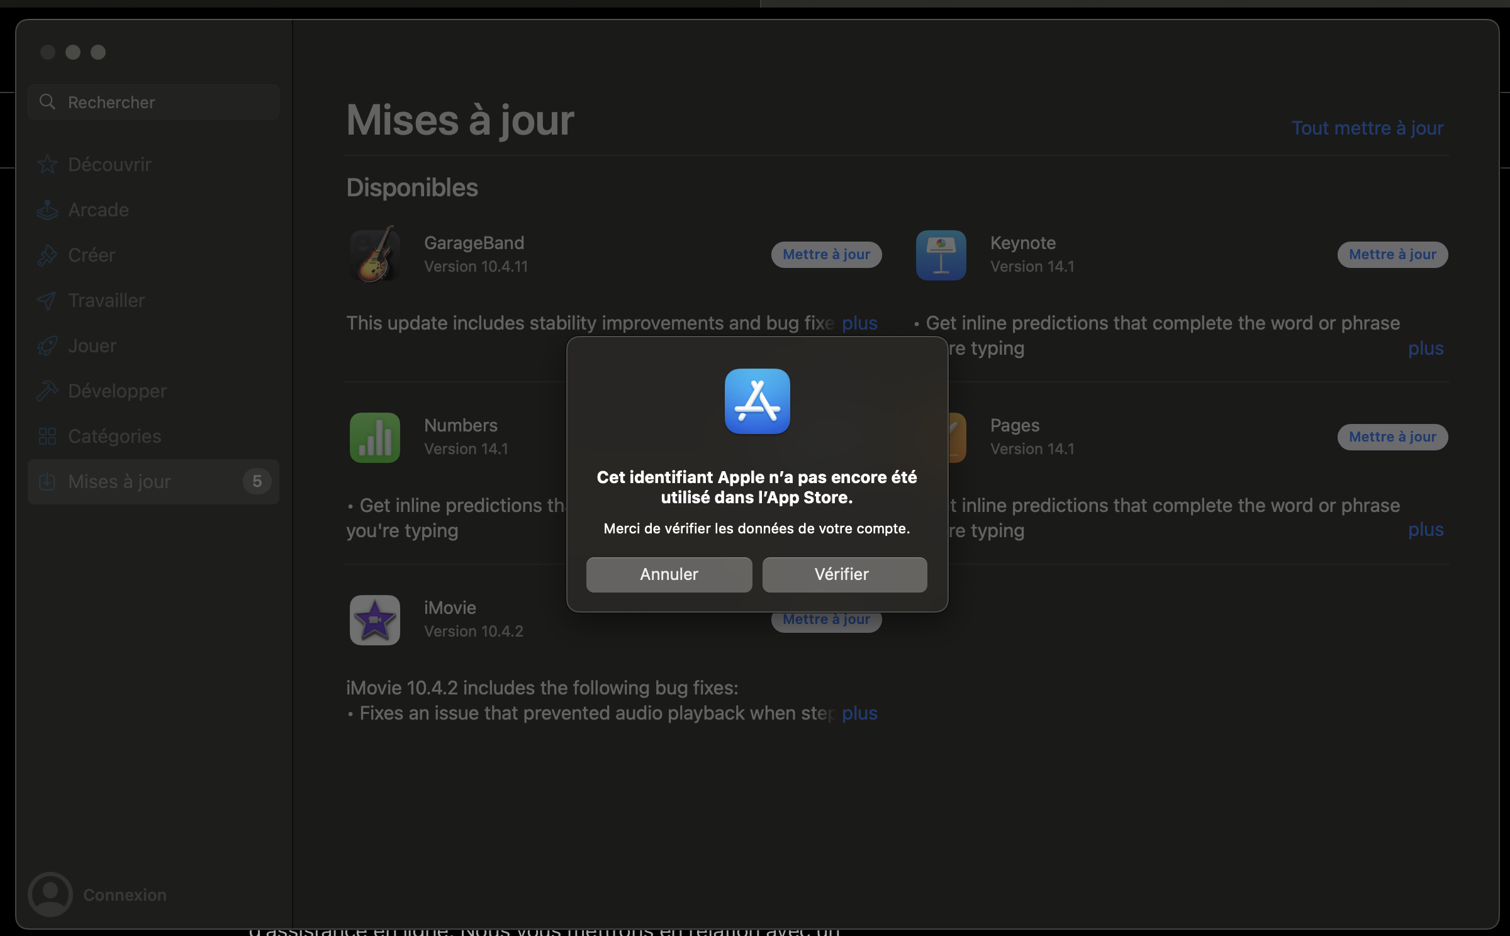The height and width of the screenshot is (936, 1510).
Task: Expand GarageBand description with plus
Action: (x=859, y=323)
